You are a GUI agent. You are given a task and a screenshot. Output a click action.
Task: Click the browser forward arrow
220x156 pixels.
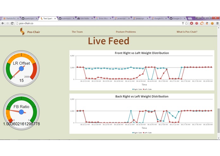(7, 23)
